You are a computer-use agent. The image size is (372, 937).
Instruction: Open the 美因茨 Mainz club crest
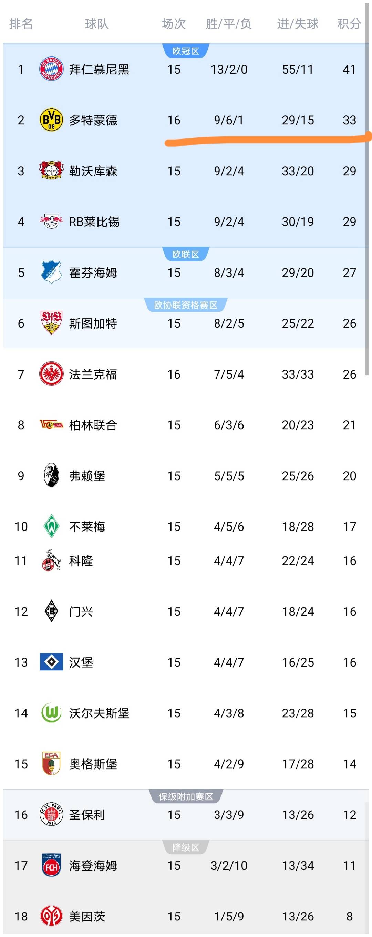(x=52, y=915)
